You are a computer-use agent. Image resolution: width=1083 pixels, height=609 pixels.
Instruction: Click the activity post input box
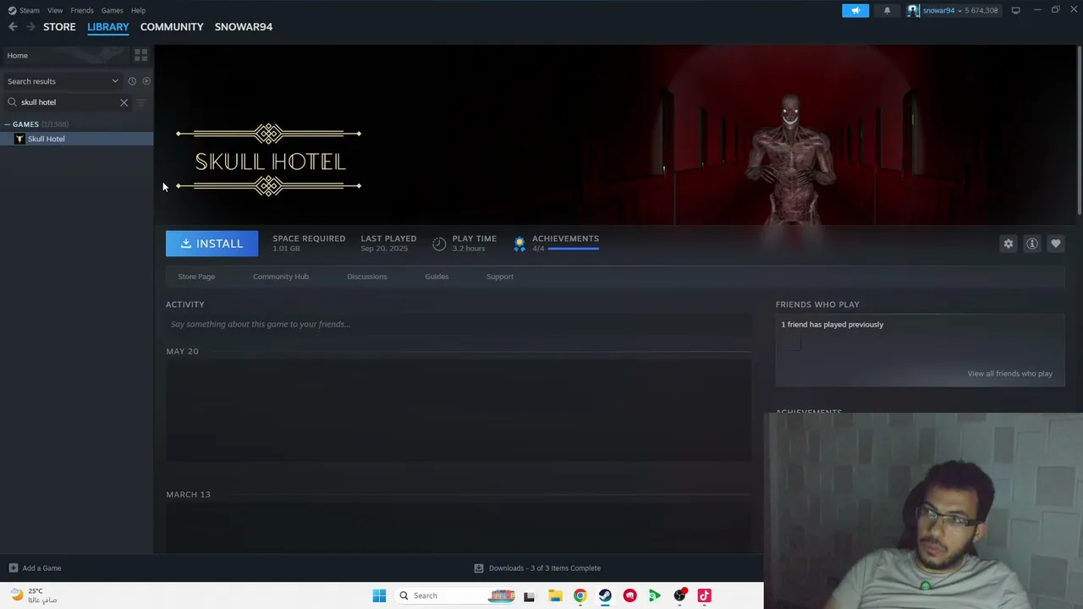pyautogui.click(x=459, y=324)
